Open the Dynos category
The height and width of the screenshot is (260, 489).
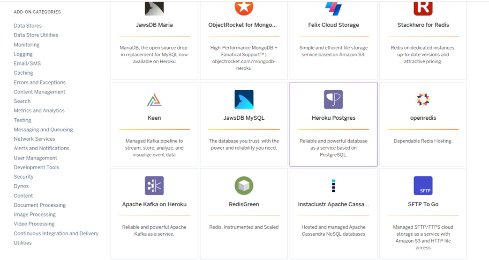point(21,186)
